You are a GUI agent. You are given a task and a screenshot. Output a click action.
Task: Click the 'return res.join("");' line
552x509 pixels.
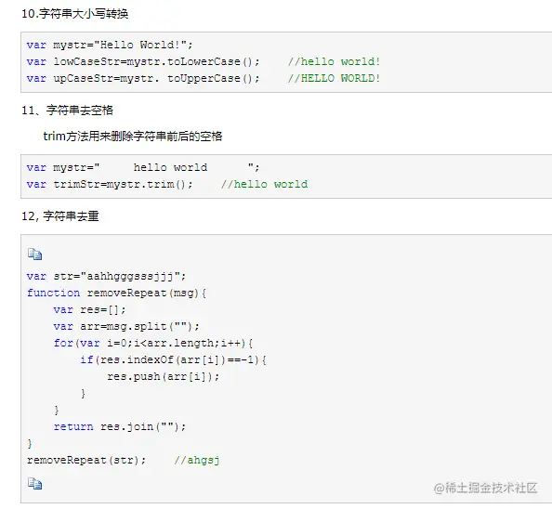[120, 426]
